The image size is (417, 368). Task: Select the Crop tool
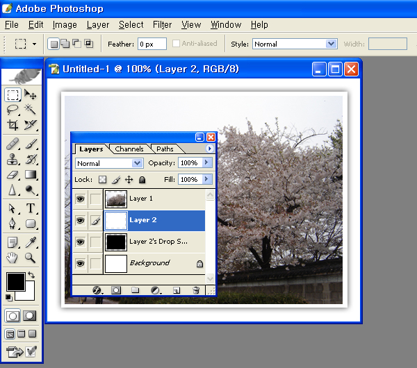13,124
